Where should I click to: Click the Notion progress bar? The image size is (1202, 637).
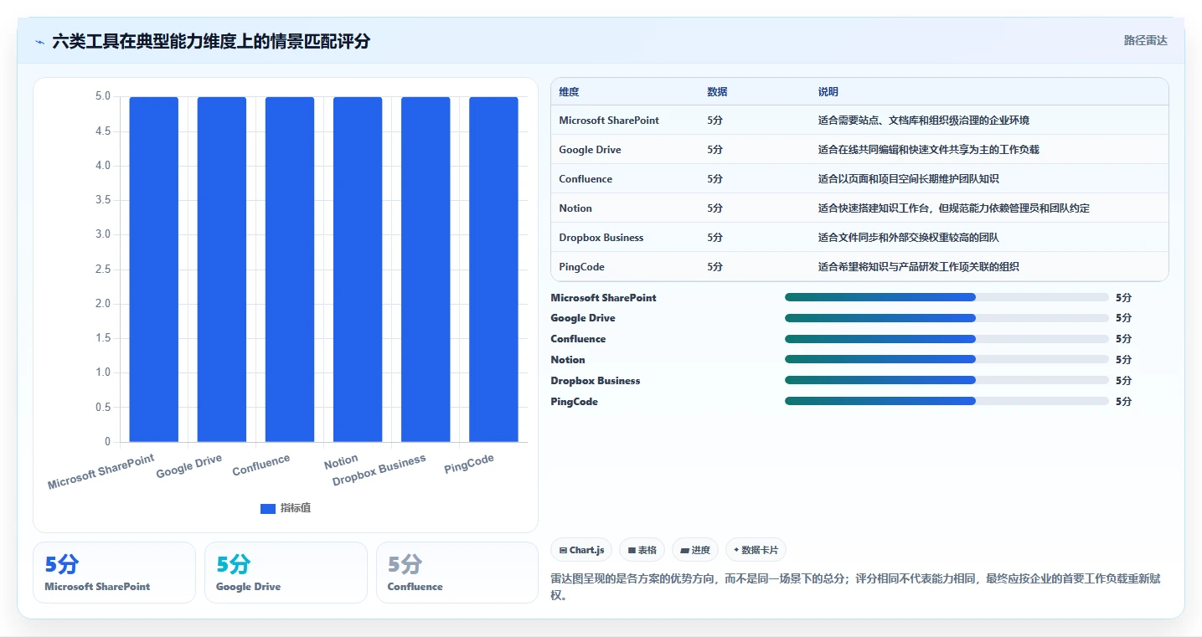(x=947, y=359)
